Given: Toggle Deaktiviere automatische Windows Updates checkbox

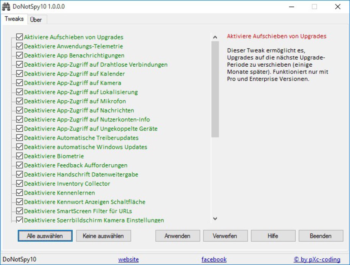Looking at the screenshot, I should pos(20,147).
